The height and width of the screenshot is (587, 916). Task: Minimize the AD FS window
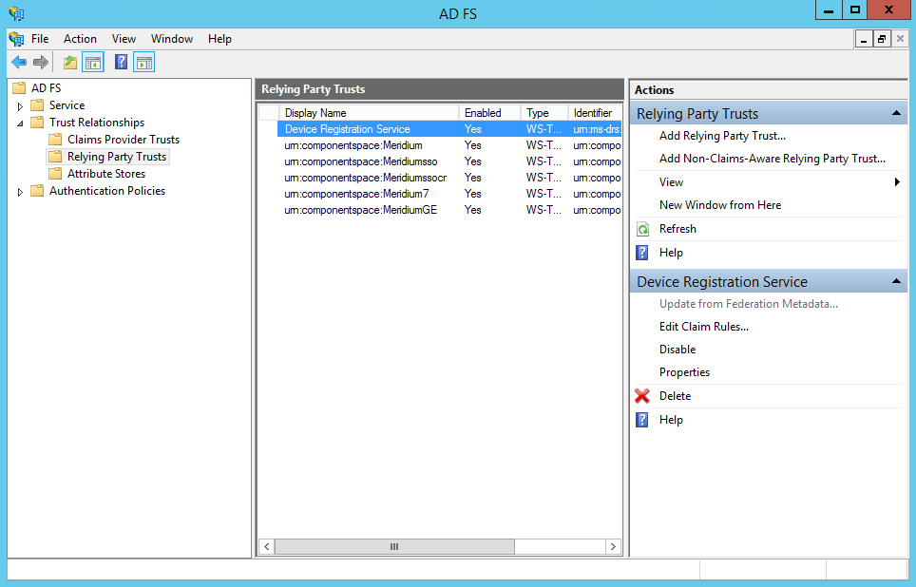point(829,9)
